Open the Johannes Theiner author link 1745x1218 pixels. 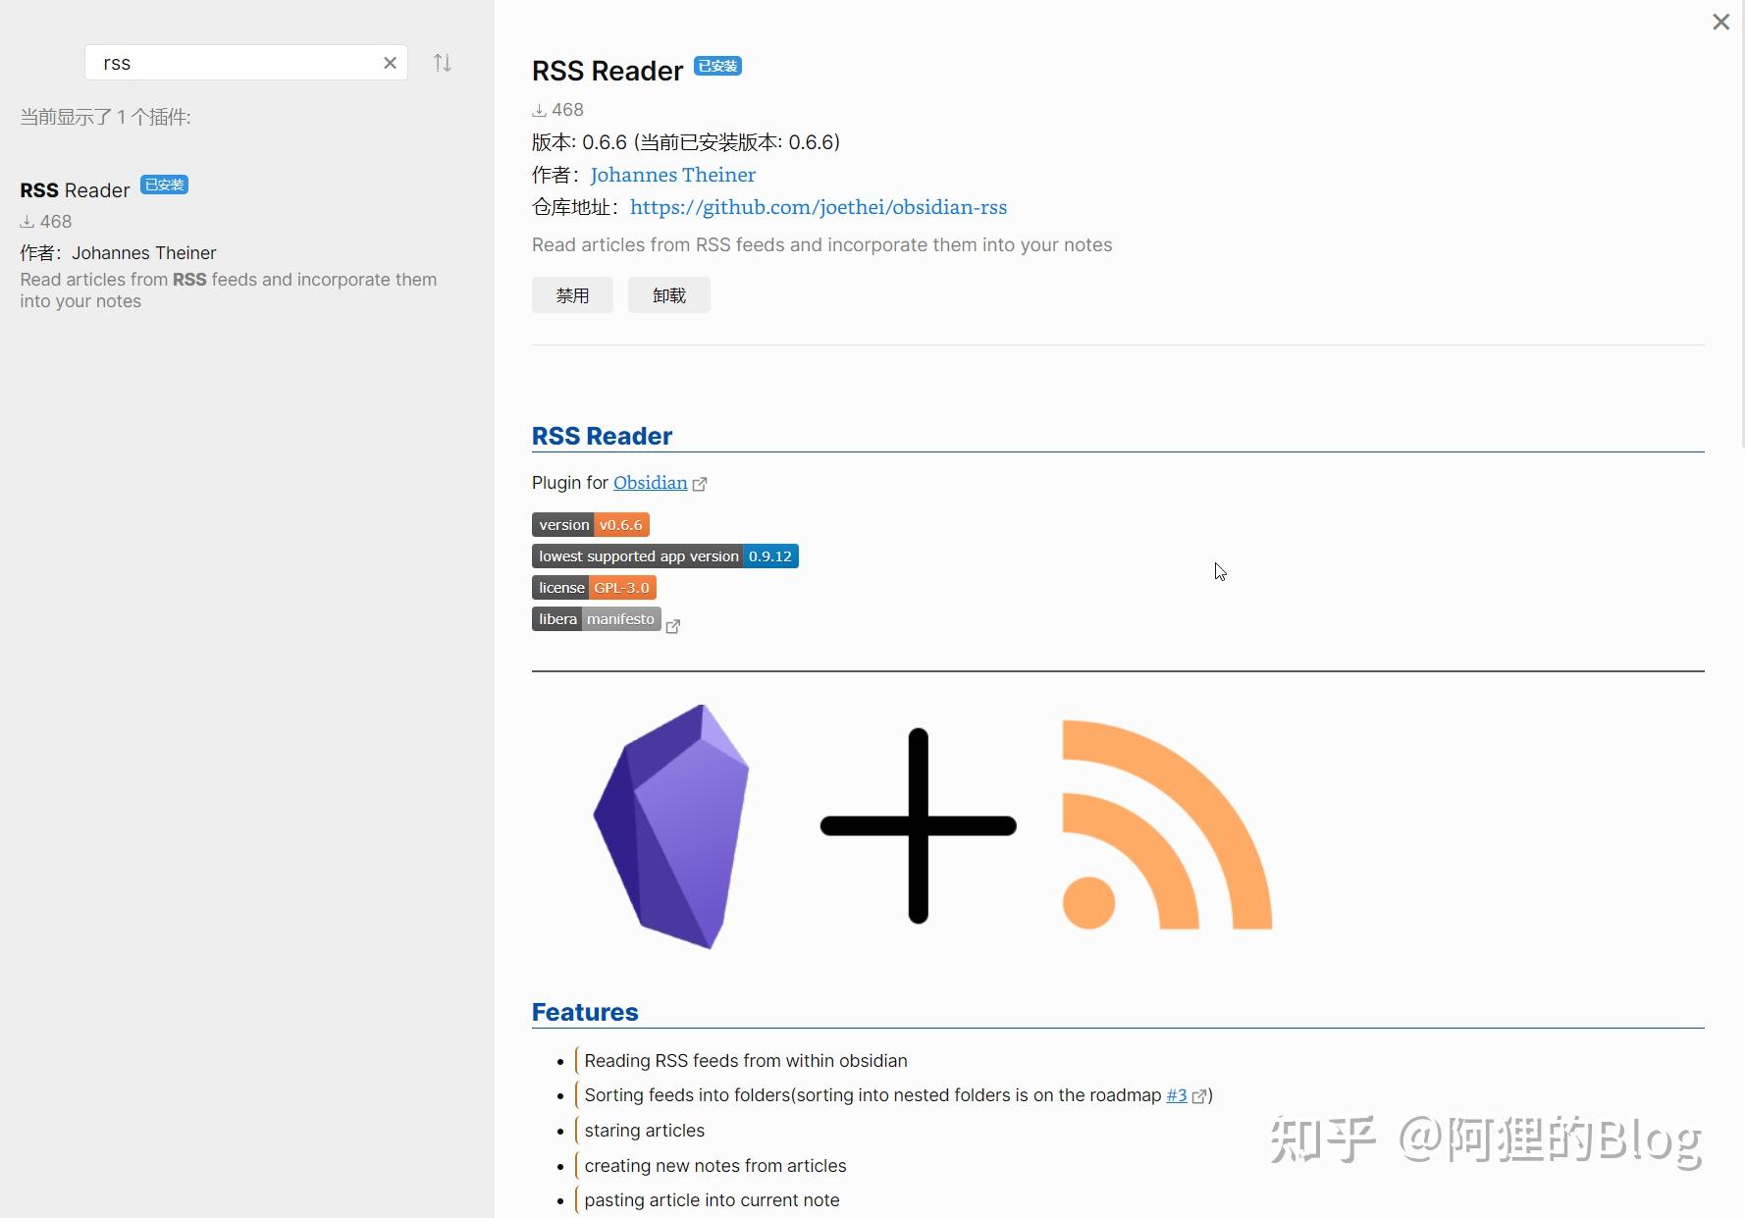(x=672, y=175)
